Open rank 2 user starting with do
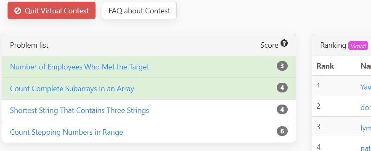The width and height of the screenshot is (371, 151). click(x=366, y=107)
